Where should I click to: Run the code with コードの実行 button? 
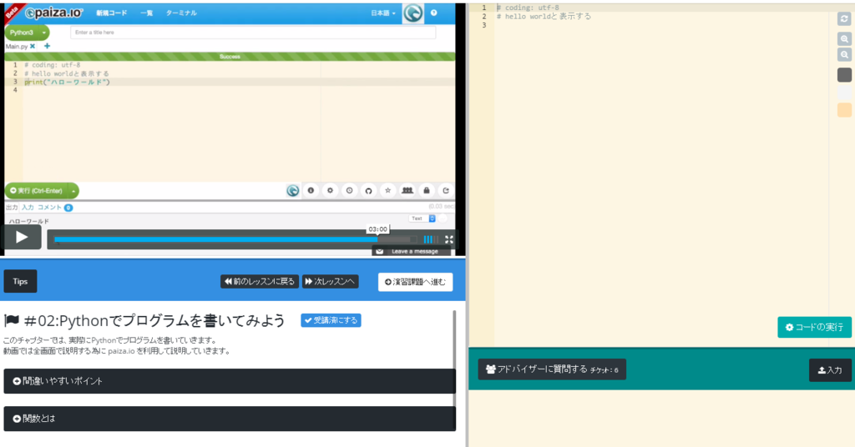click(x=814, y=327)
